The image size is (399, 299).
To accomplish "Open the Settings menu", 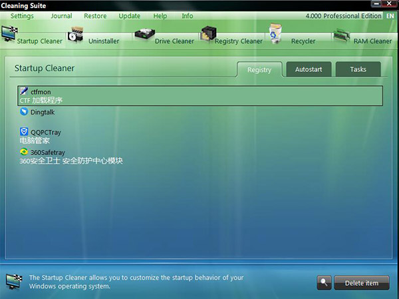I will pyautogui.click(x=22, y=16).
